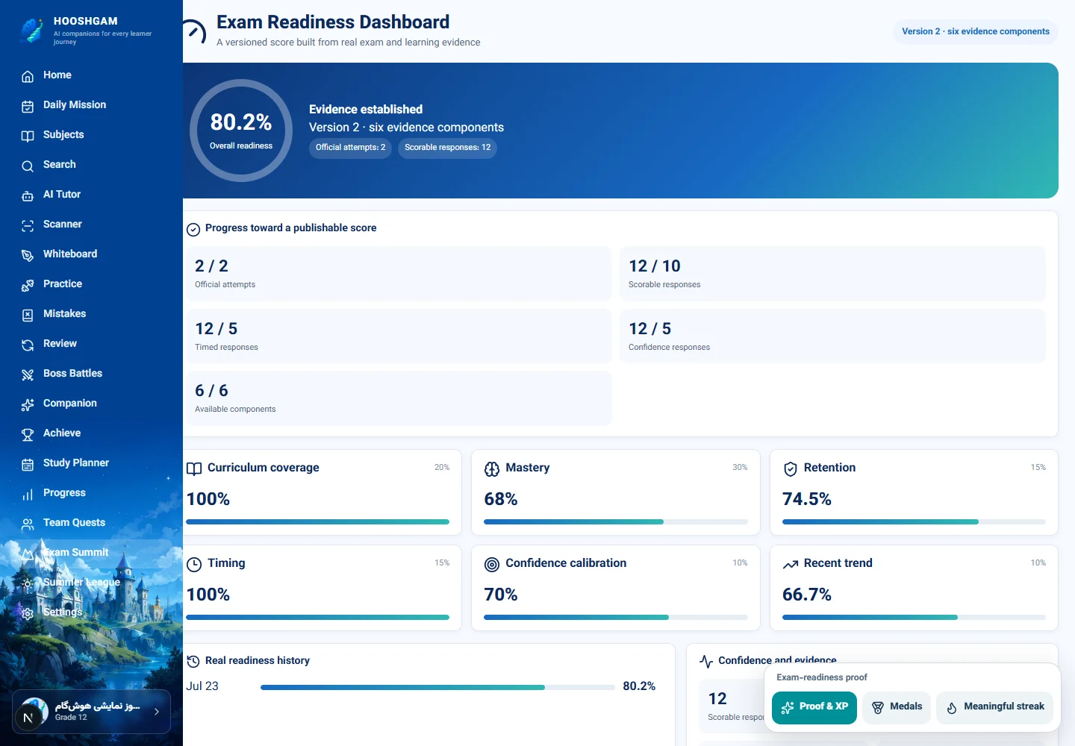Screen dimensions: 1075x746
Task: Click the 12 / 10 Scorable responses value
Action: point(655,266)
